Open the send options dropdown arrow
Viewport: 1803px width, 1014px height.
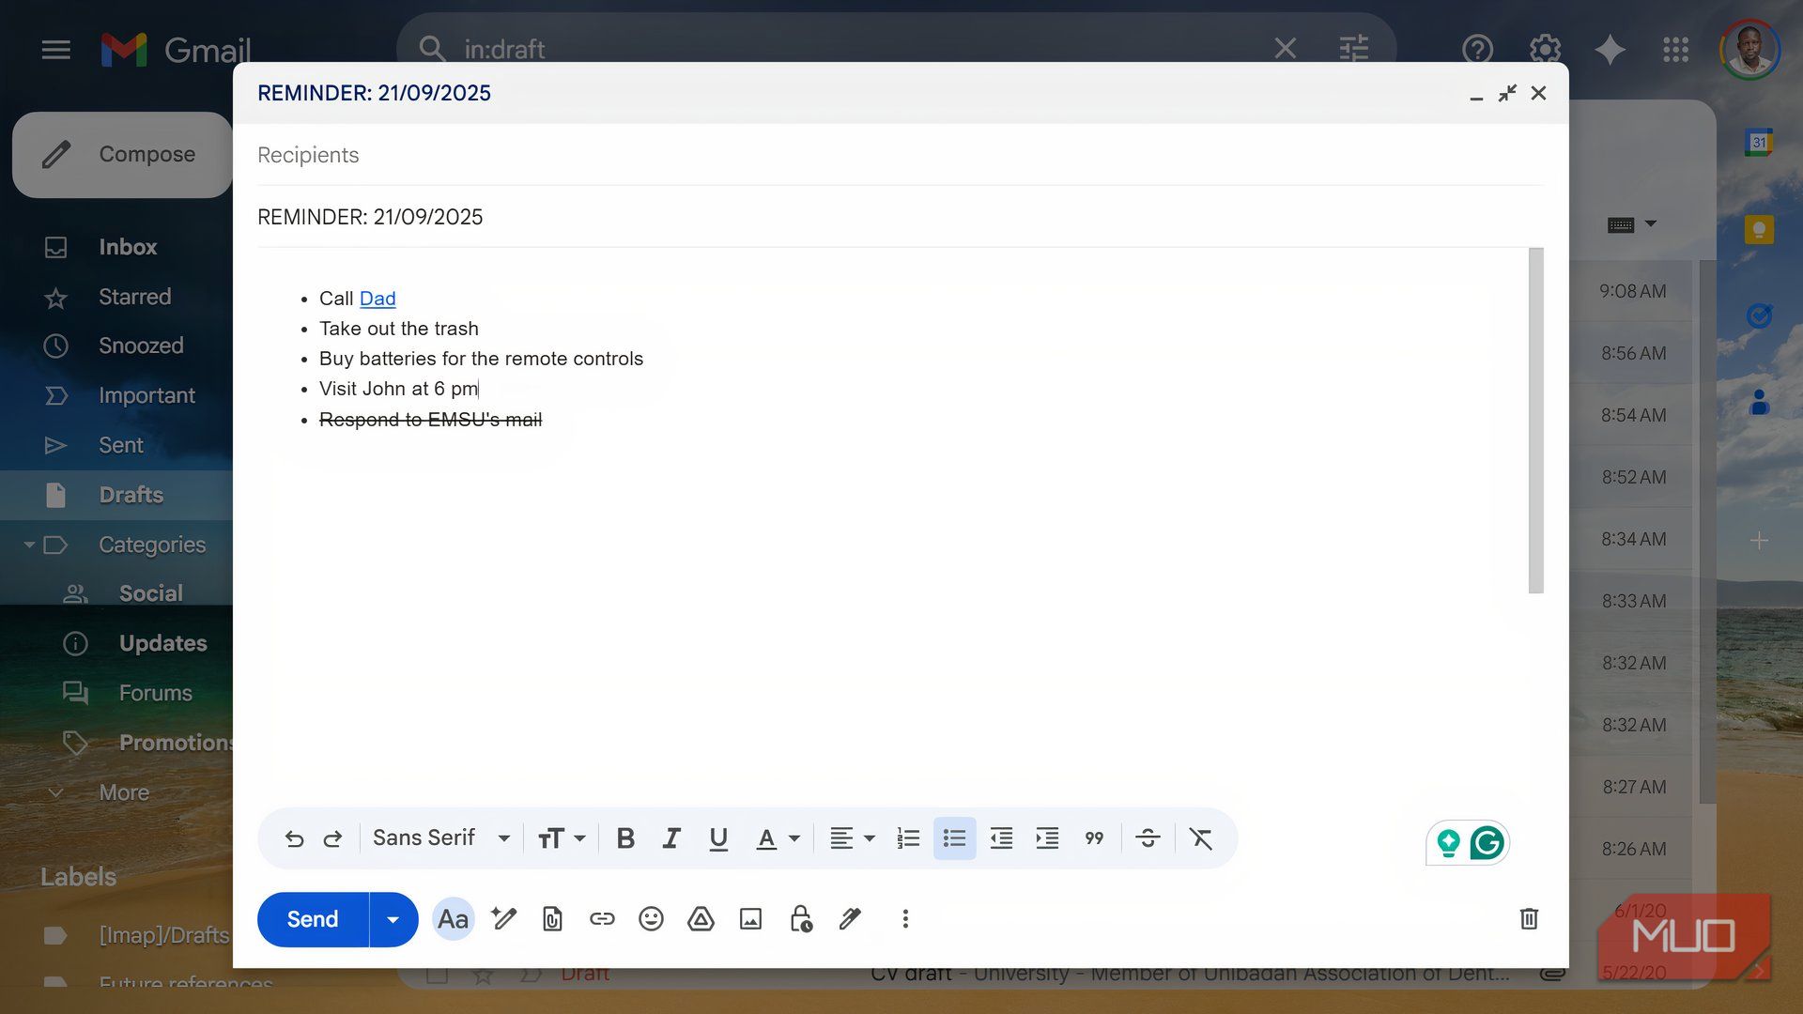(x=393, y=919)
